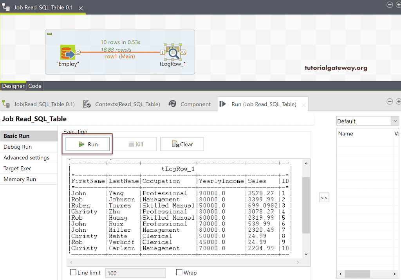Select the "Employ" database input component
The height and width of the screenshot is (280, 401).
coord(68,52)
